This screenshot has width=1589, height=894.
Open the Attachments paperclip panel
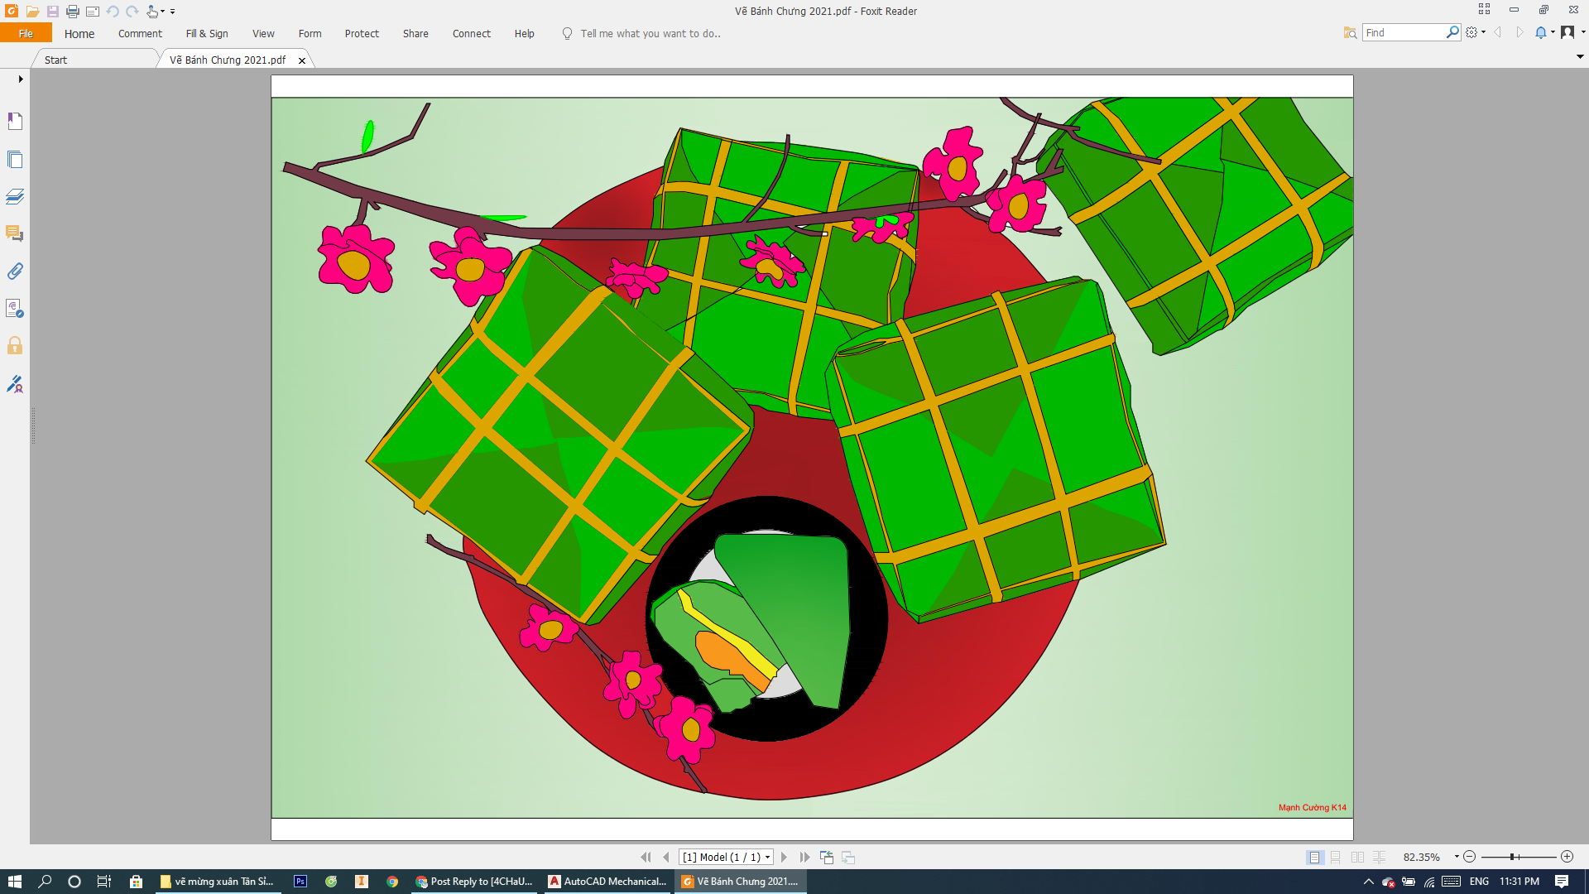pyautogui.click(x=15, y=271)
